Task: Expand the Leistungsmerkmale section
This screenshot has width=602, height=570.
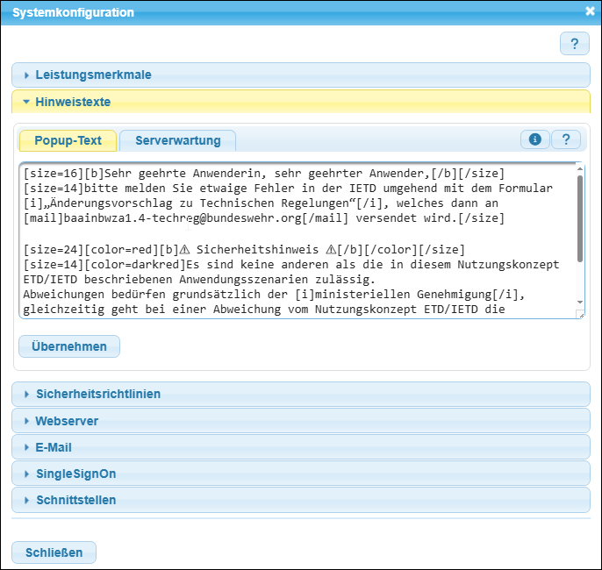Action: pos(93,75)
